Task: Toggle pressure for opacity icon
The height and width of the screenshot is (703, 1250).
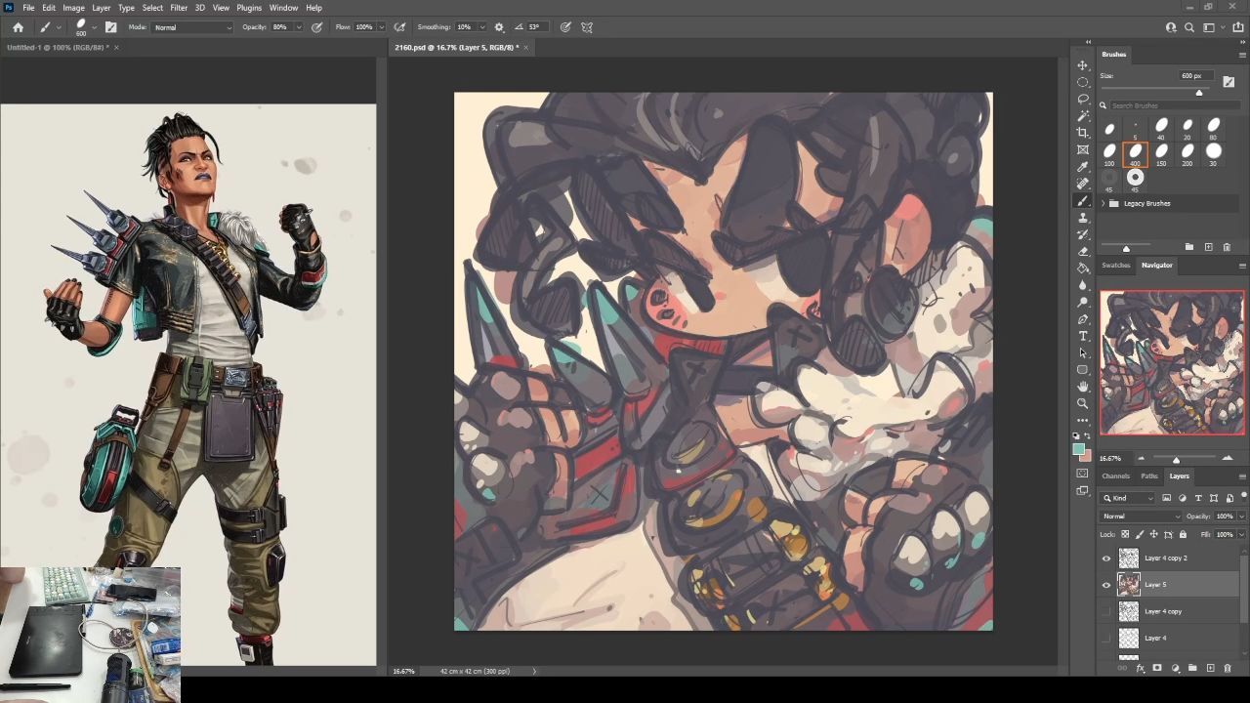Action: (316, 27)
